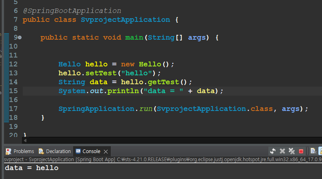Click the main method name

(x=134, y=38)
